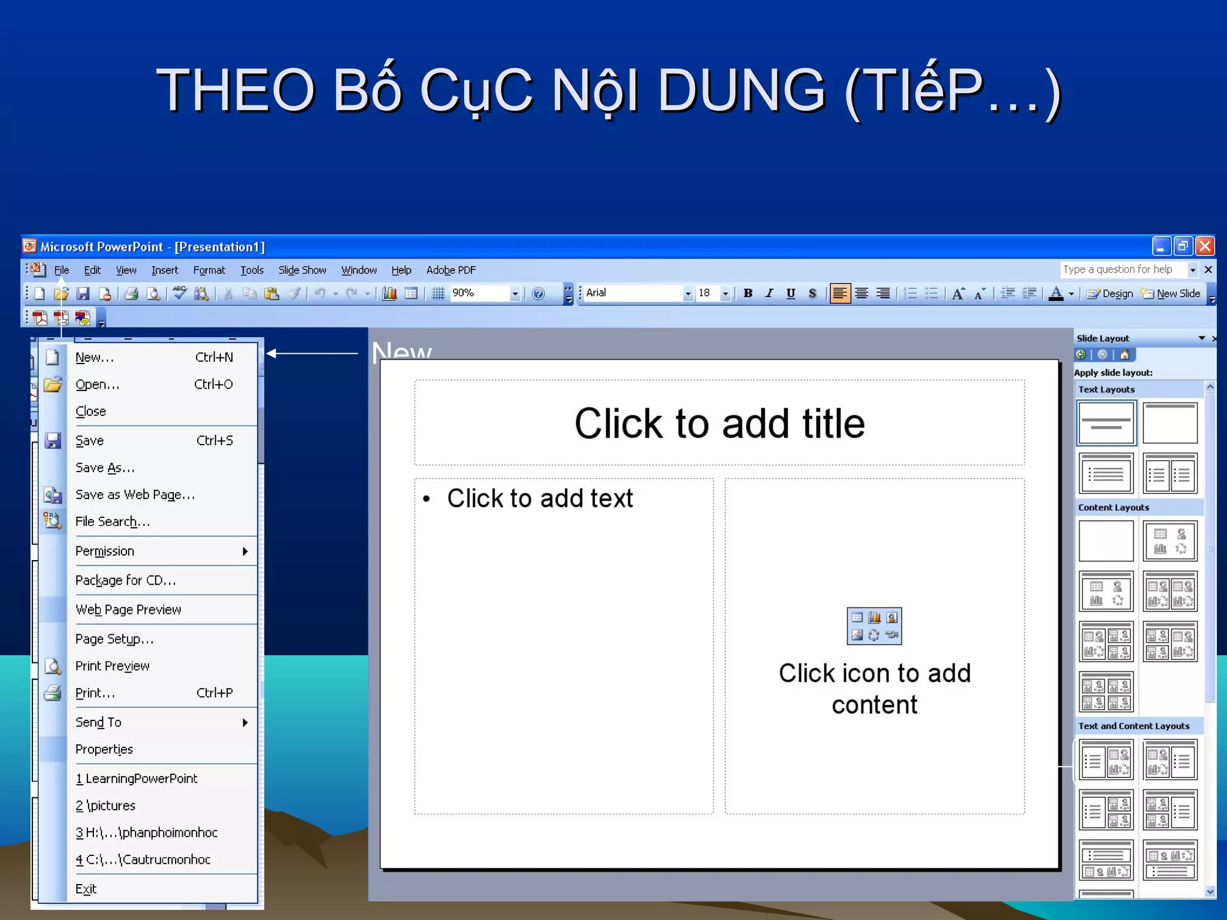Click the Convert to PDF for Review icon
1227x920 pixels.
pyautogui.click(x=83, y=317)
